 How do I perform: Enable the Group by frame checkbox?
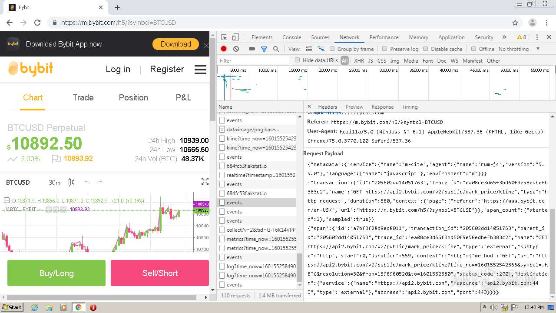pos(332,49)
